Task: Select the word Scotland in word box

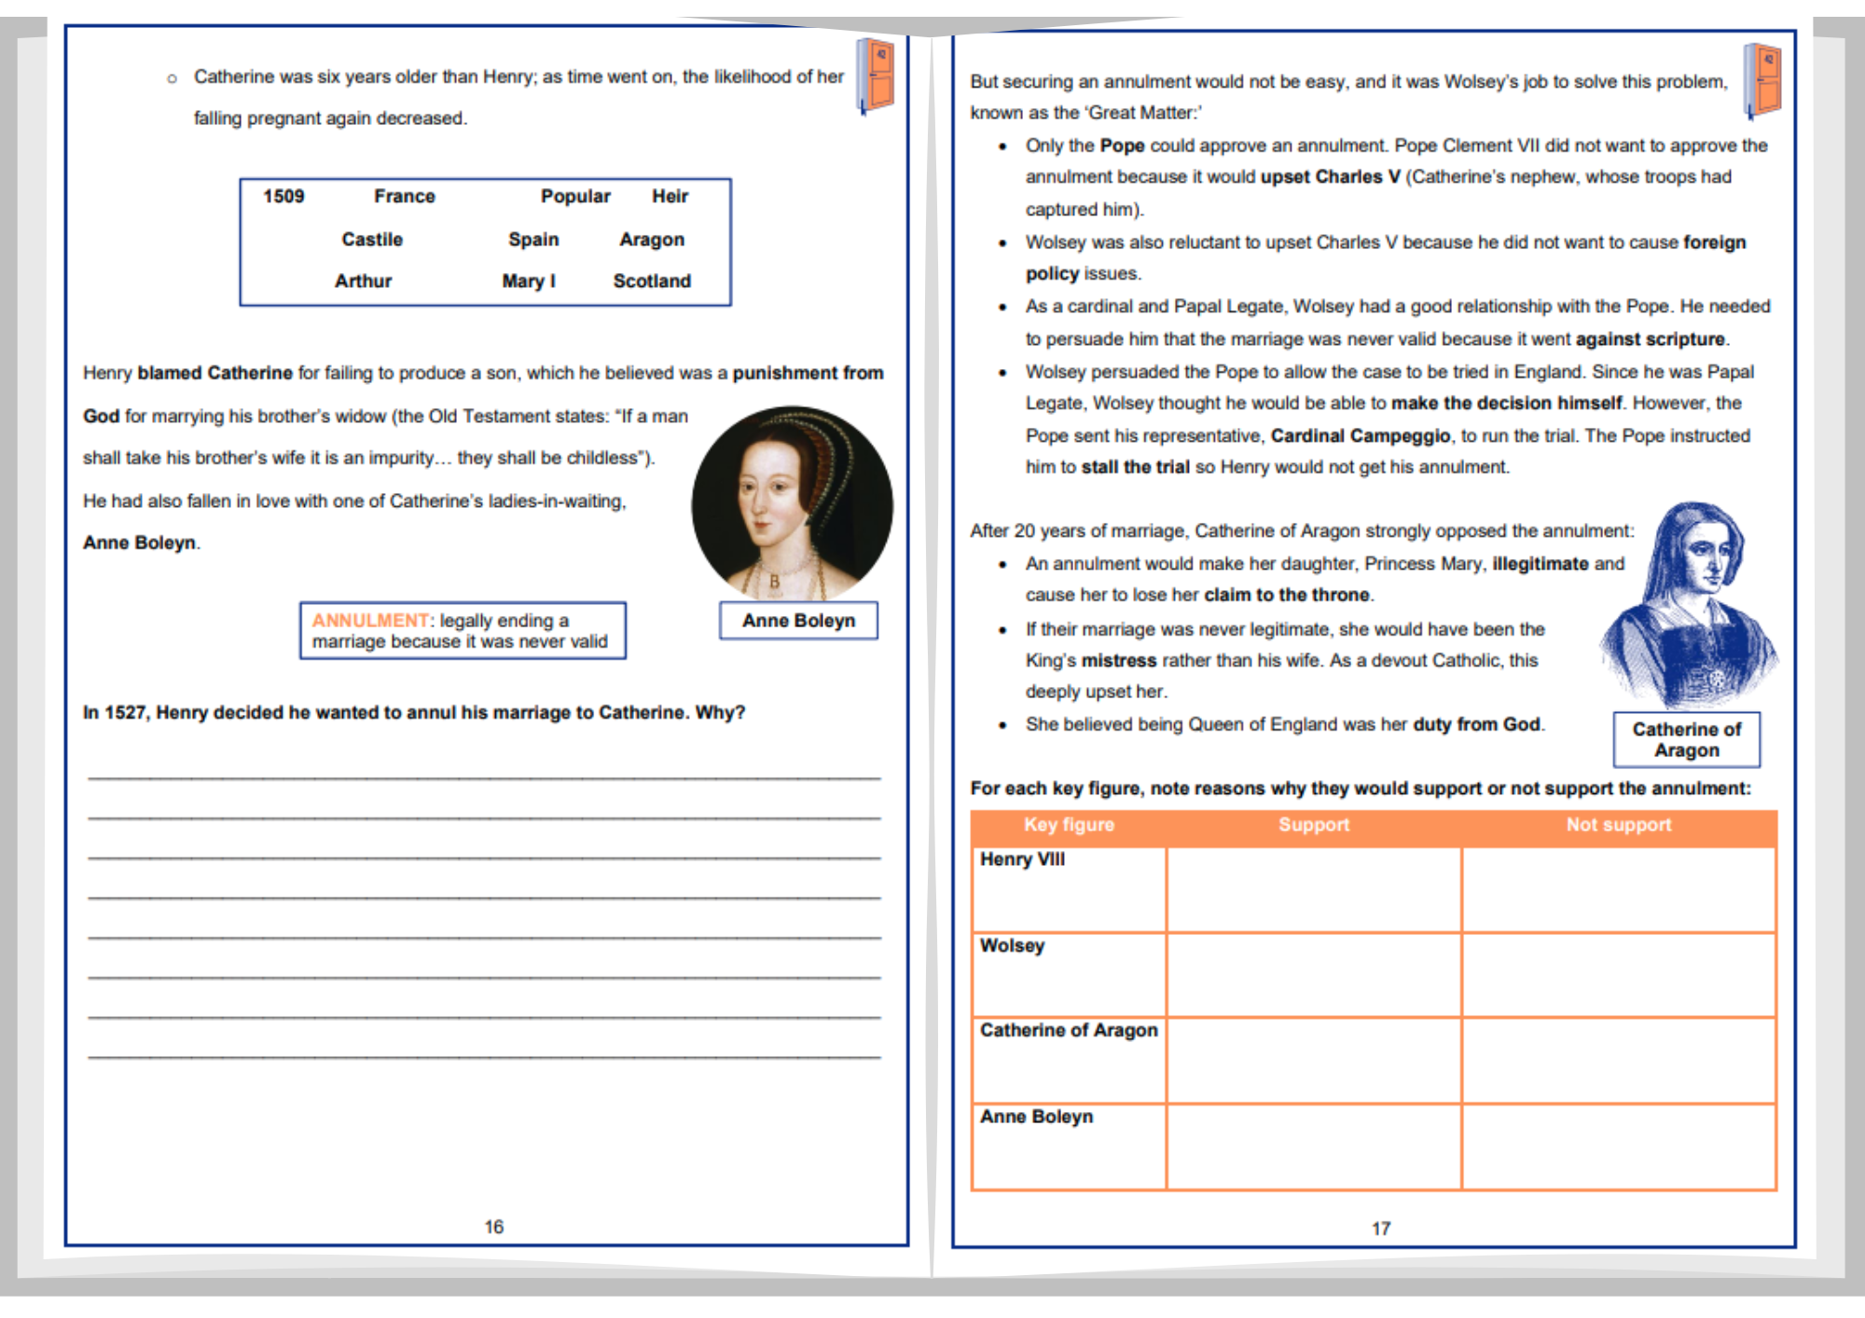Action: click(x=652, y=281)
